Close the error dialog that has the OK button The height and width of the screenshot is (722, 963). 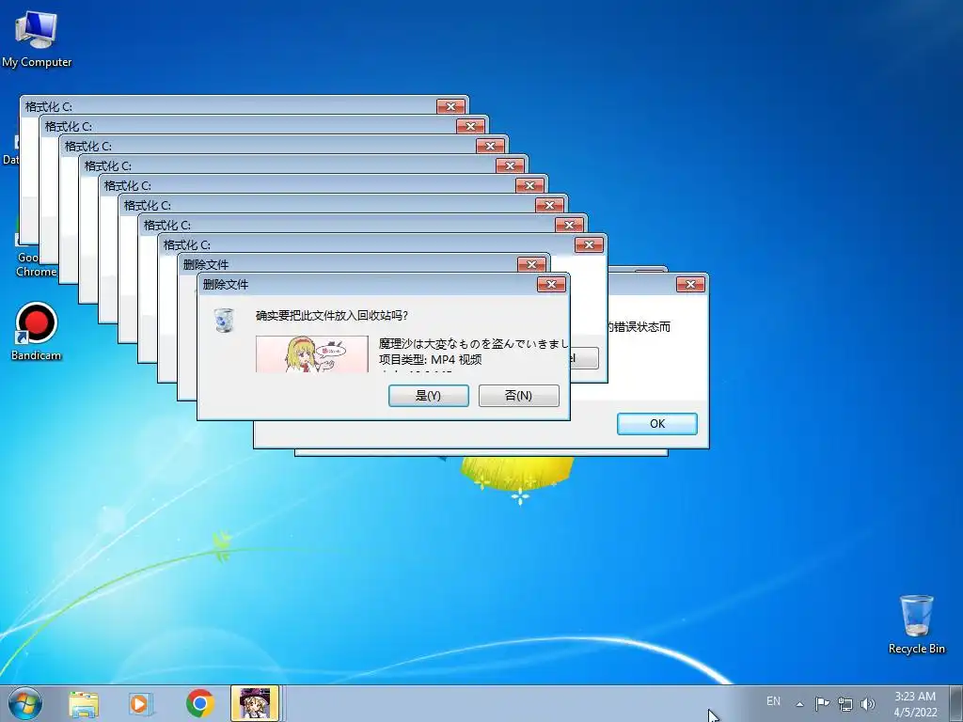(690, 284)
